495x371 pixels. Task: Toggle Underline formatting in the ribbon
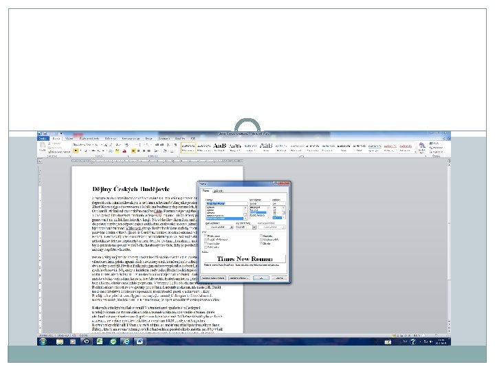(x=85, y=150)
